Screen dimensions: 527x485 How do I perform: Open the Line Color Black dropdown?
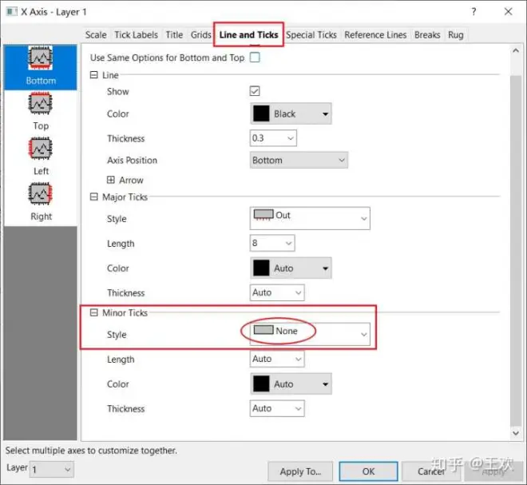291,113
